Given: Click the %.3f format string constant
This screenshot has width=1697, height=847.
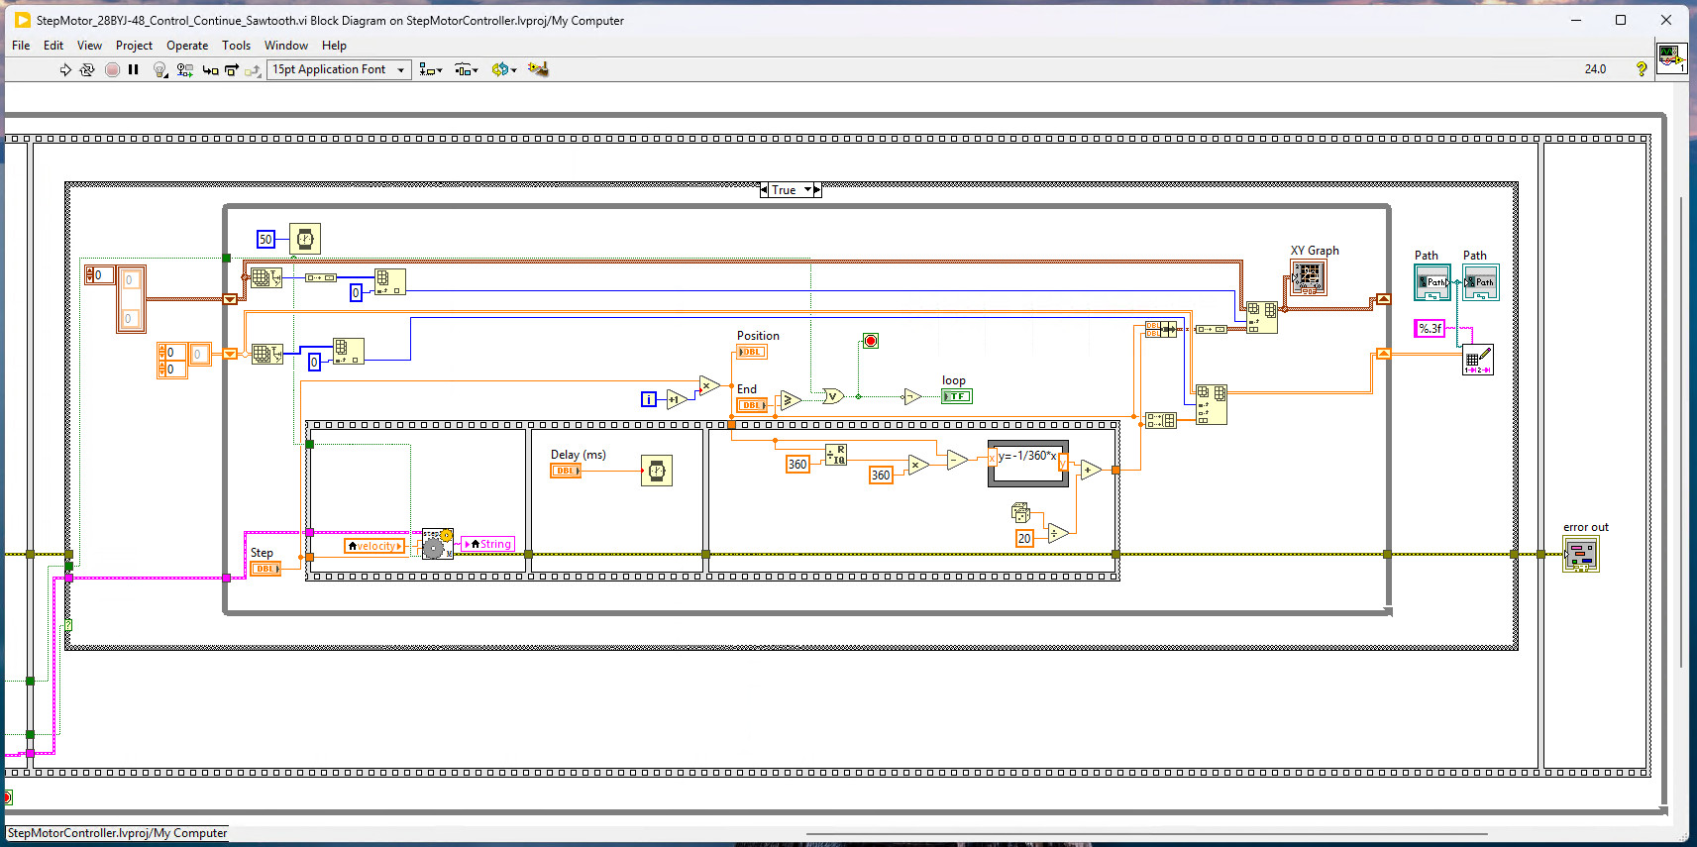Looking at the screenshot, I should (1430, 329).
